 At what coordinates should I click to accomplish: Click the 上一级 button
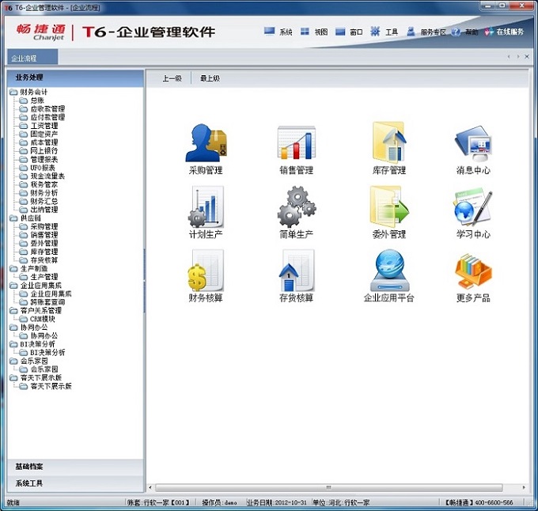point(172,78)
